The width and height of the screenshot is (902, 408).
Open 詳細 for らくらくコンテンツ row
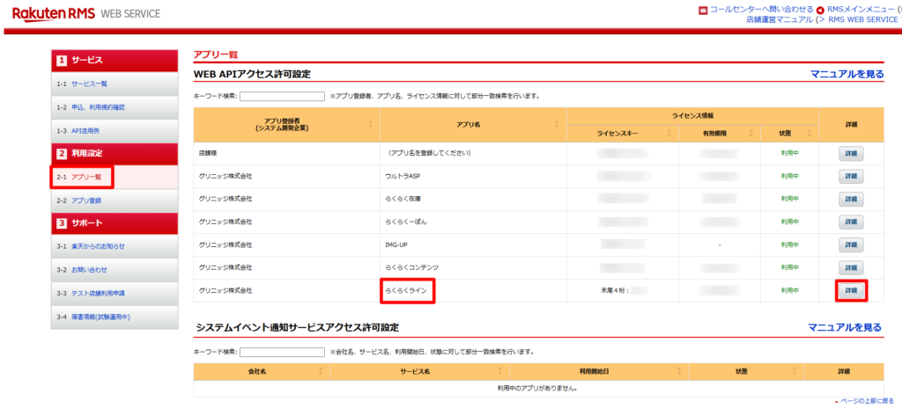pos(851,268)
